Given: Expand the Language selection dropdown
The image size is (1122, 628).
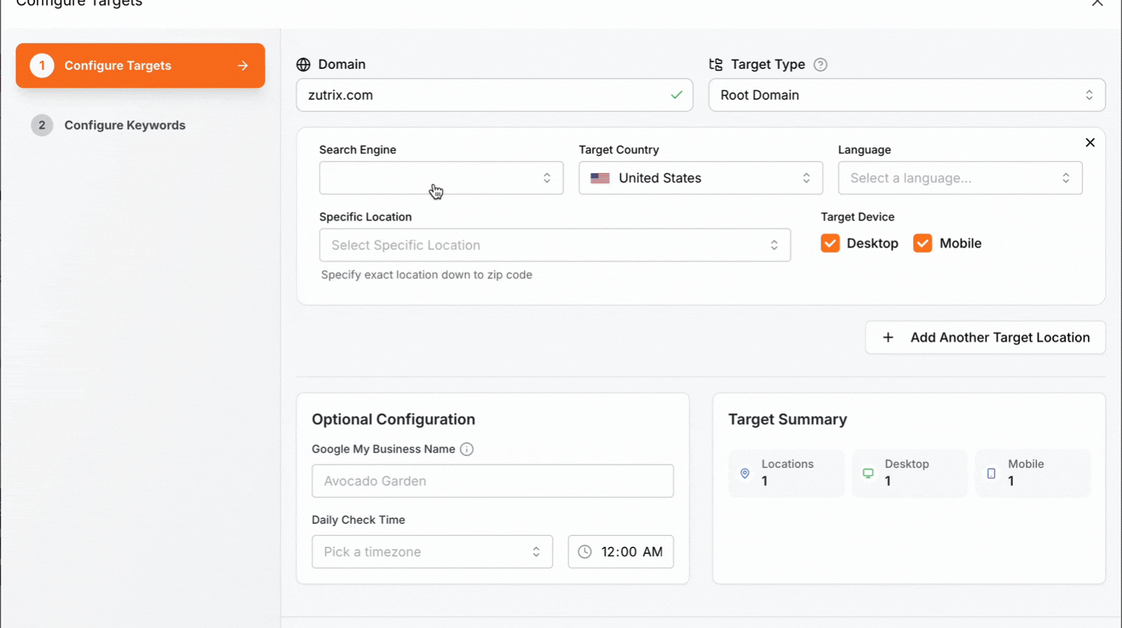Looking at the screenshot, I should click(x=960, y=178).
